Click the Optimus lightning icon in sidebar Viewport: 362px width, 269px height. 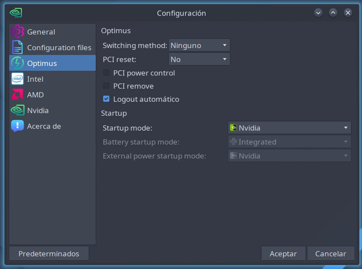coord(17,63)
